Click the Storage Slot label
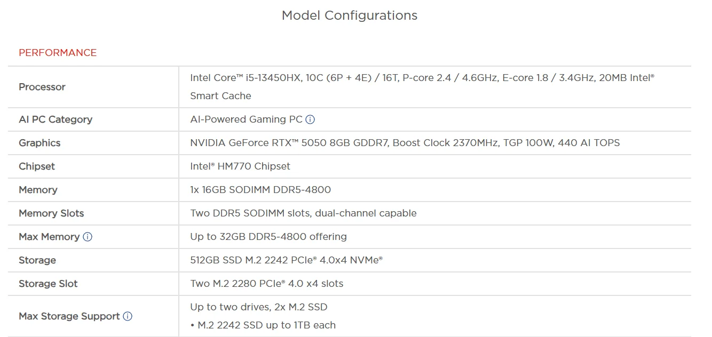The image size is (712, 337). coord(48,284)
